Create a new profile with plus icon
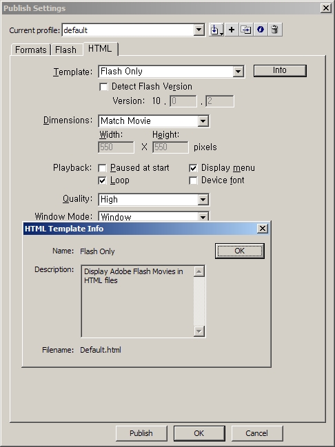This screenshot has height=447, width=335. tap(232, 30)
